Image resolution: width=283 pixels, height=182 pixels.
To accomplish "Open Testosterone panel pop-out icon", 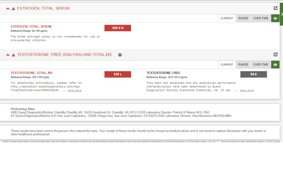I will (x=275, y=55).
